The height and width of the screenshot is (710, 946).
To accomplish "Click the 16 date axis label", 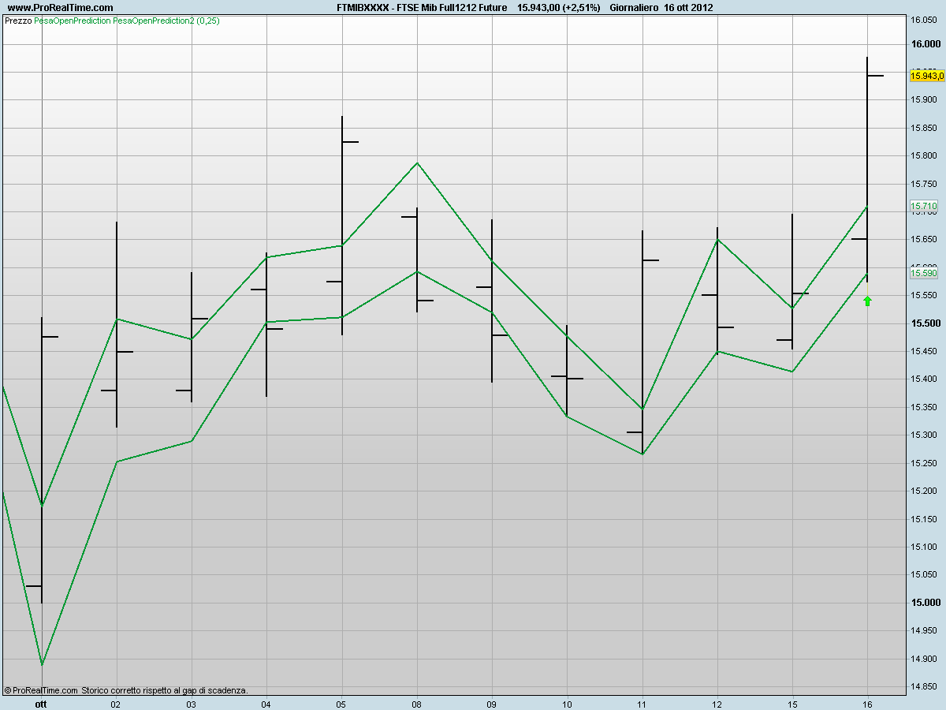I will coord(867,704).
